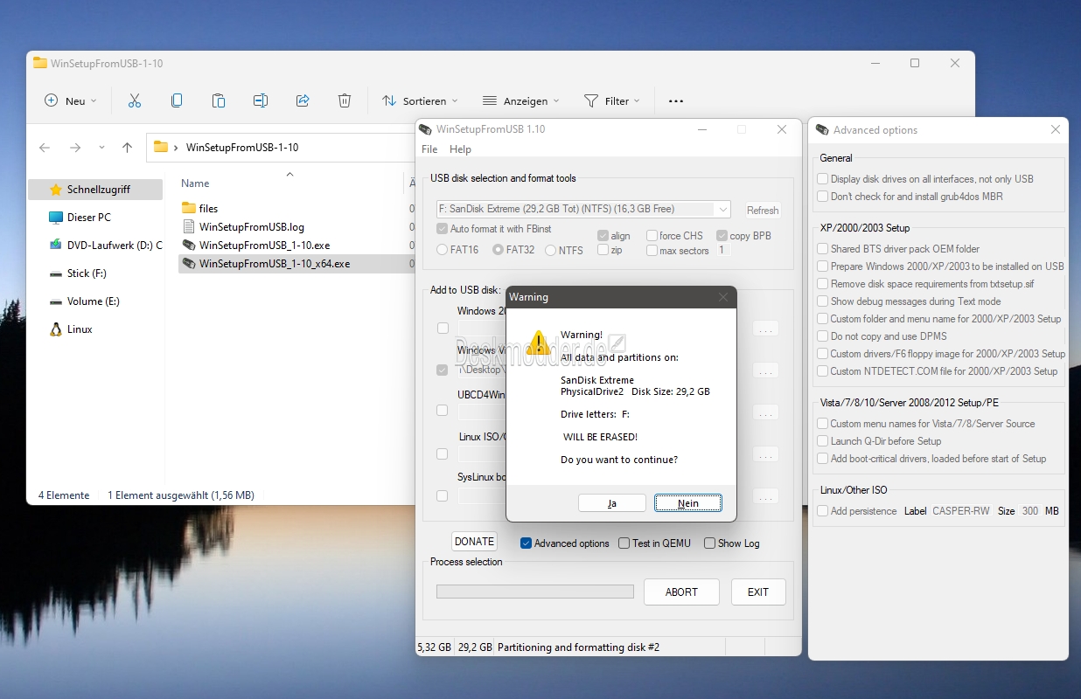Click Ja in the Warning dialog
Image resolution: width=1081 pixels, height=699 pixels.
612,503
